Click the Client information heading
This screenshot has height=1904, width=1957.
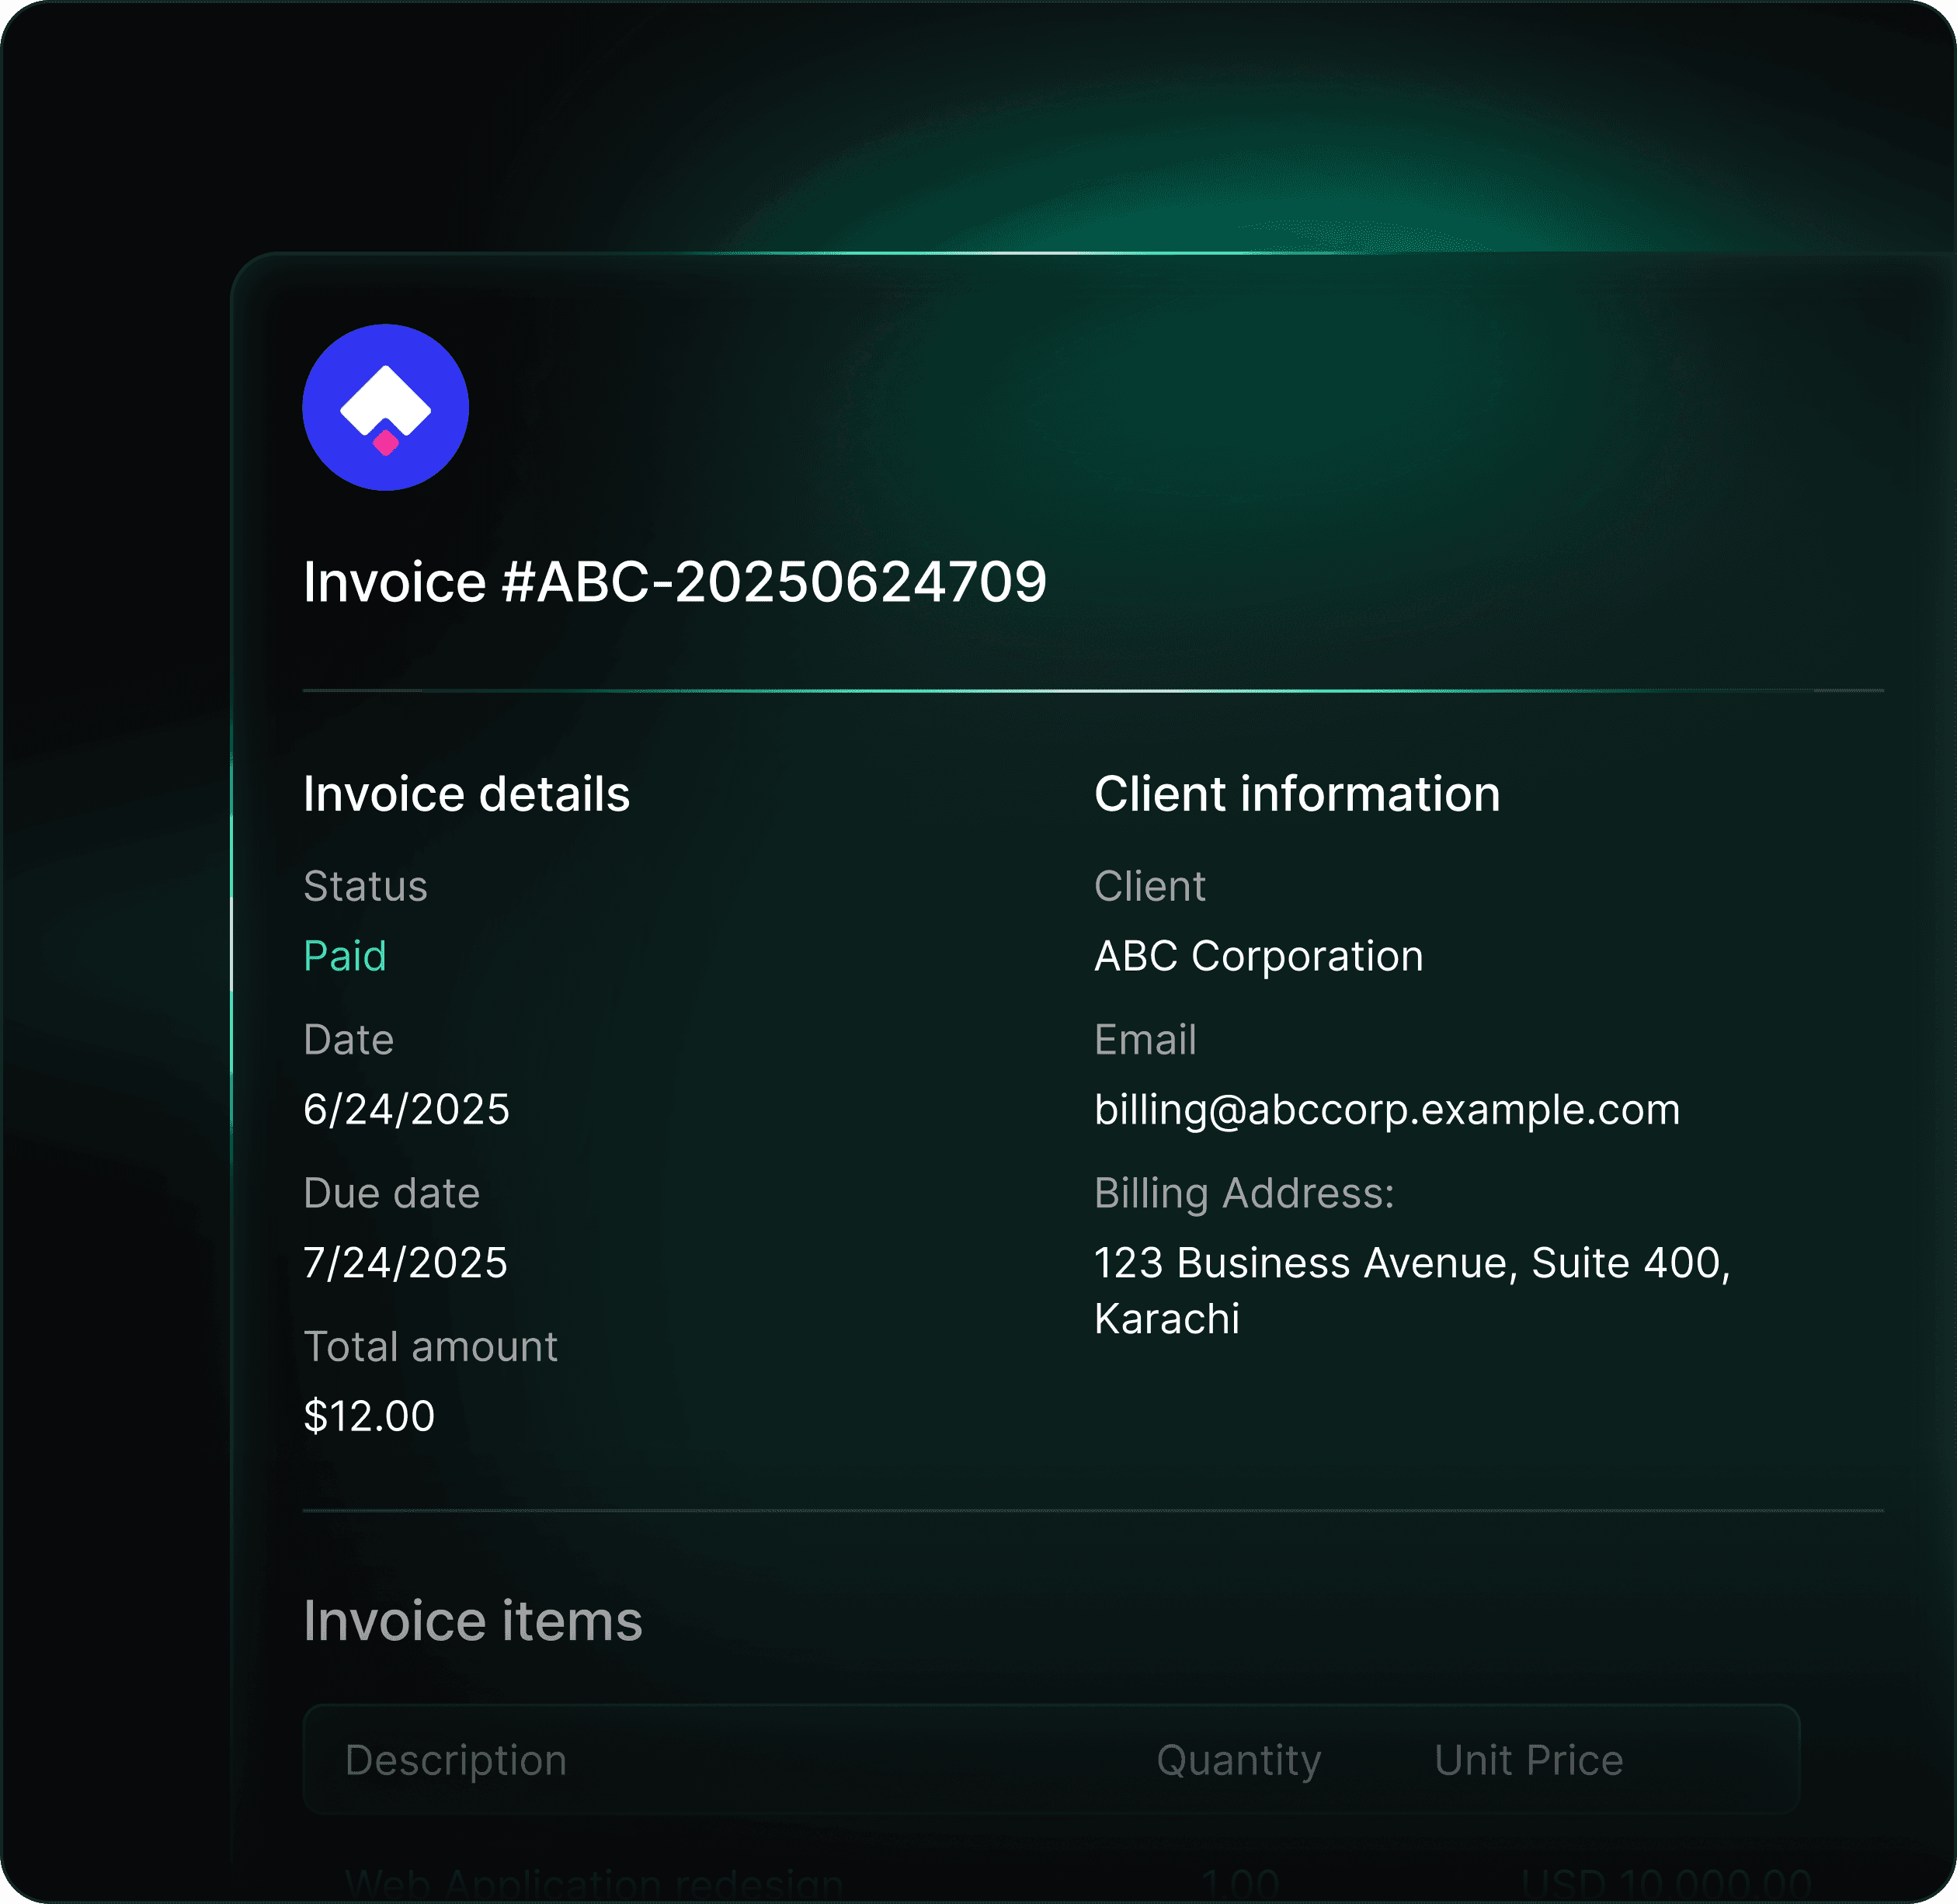click(1296, 794)
